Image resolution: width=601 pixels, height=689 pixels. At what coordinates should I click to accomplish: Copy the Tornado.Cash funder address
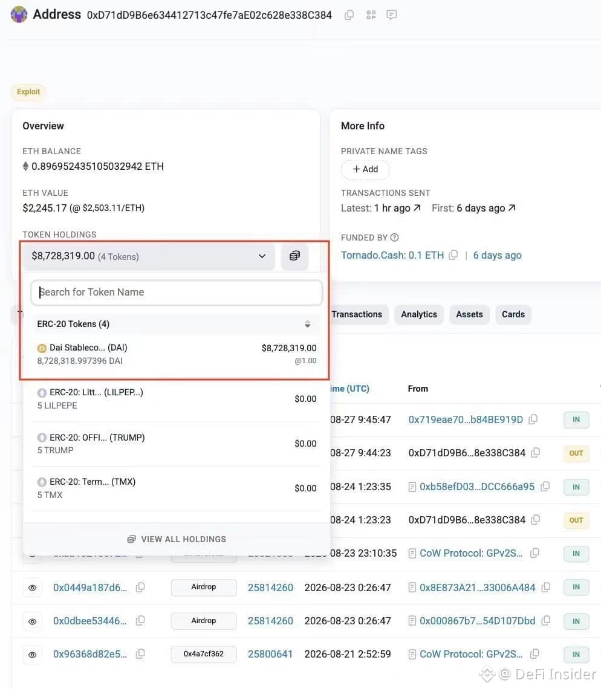point(453,255)
